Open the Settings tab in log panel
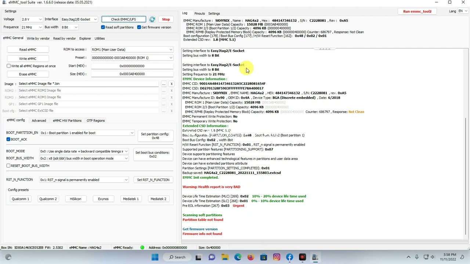The image size is (470, 264). 214,14
